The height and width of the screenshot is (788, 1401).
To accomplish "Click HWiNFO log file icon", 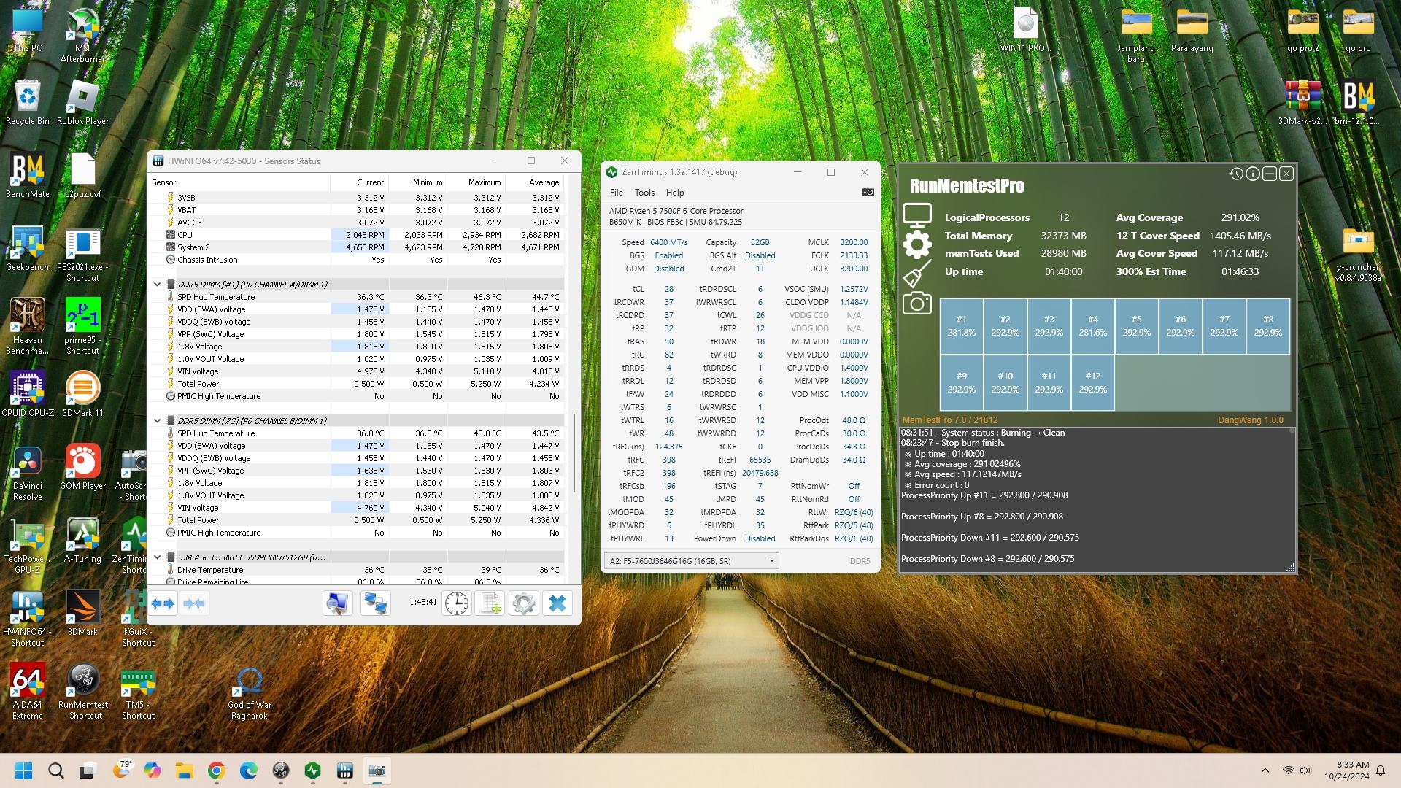I will [x=490, y=603].
